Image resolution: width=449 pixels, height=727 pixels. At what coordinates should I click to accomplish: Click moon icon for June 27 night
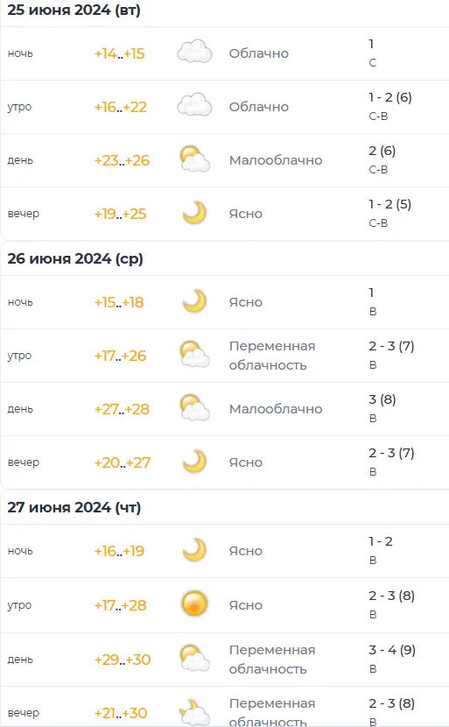(194, 550)
